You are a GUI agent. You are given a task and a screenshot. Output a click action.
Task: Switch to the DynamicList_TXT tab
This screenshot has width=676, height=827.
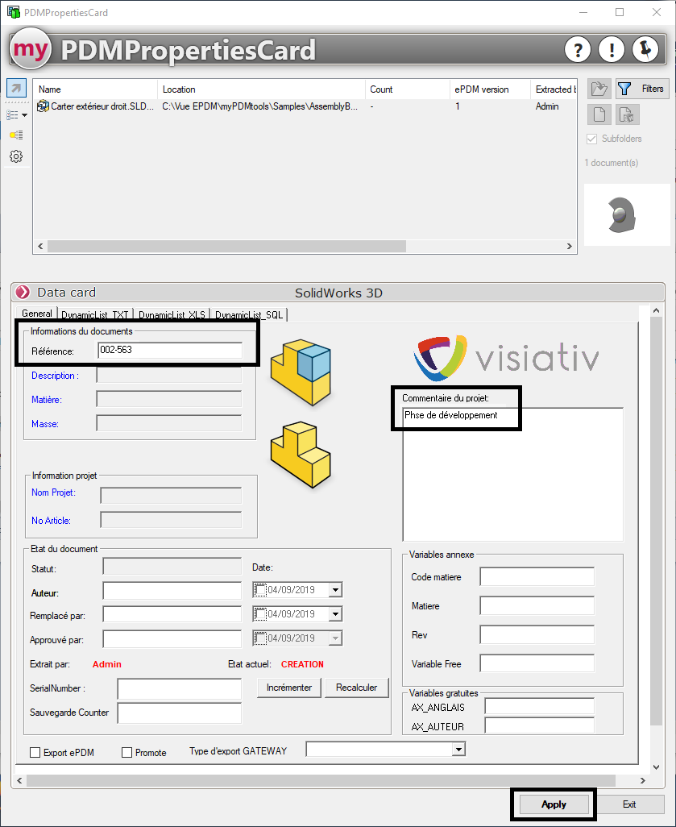point(95,315)
